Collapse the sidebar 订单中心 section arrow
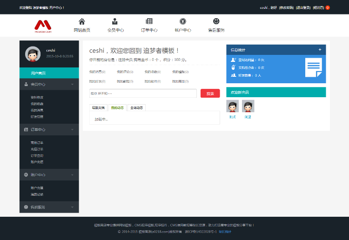Viewport: 349px width, 240px height. point(72,130)
